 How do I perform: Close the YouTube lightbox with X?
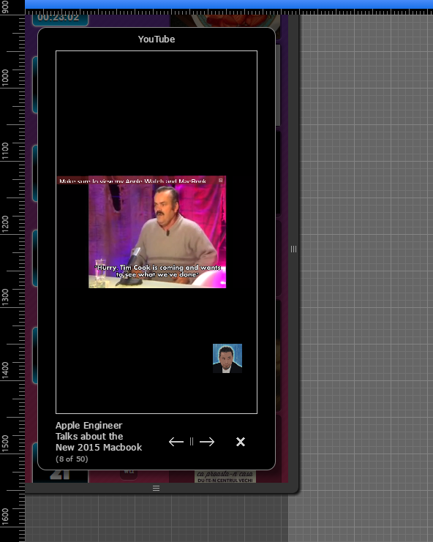pyautogui.click(x=241, y=442)
